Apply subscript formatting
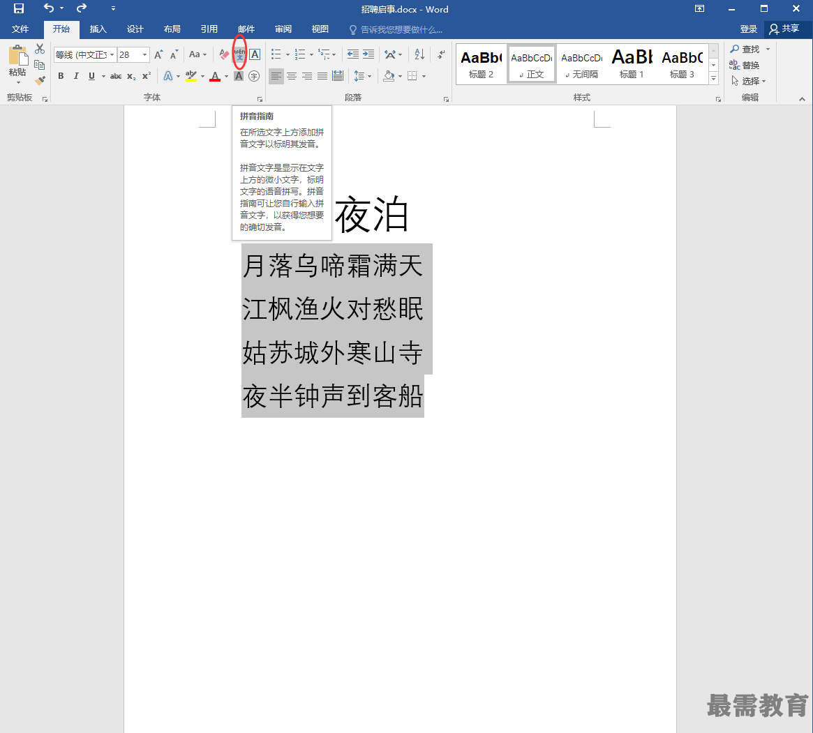Screen dimensions: 813x733 point(131,76)
